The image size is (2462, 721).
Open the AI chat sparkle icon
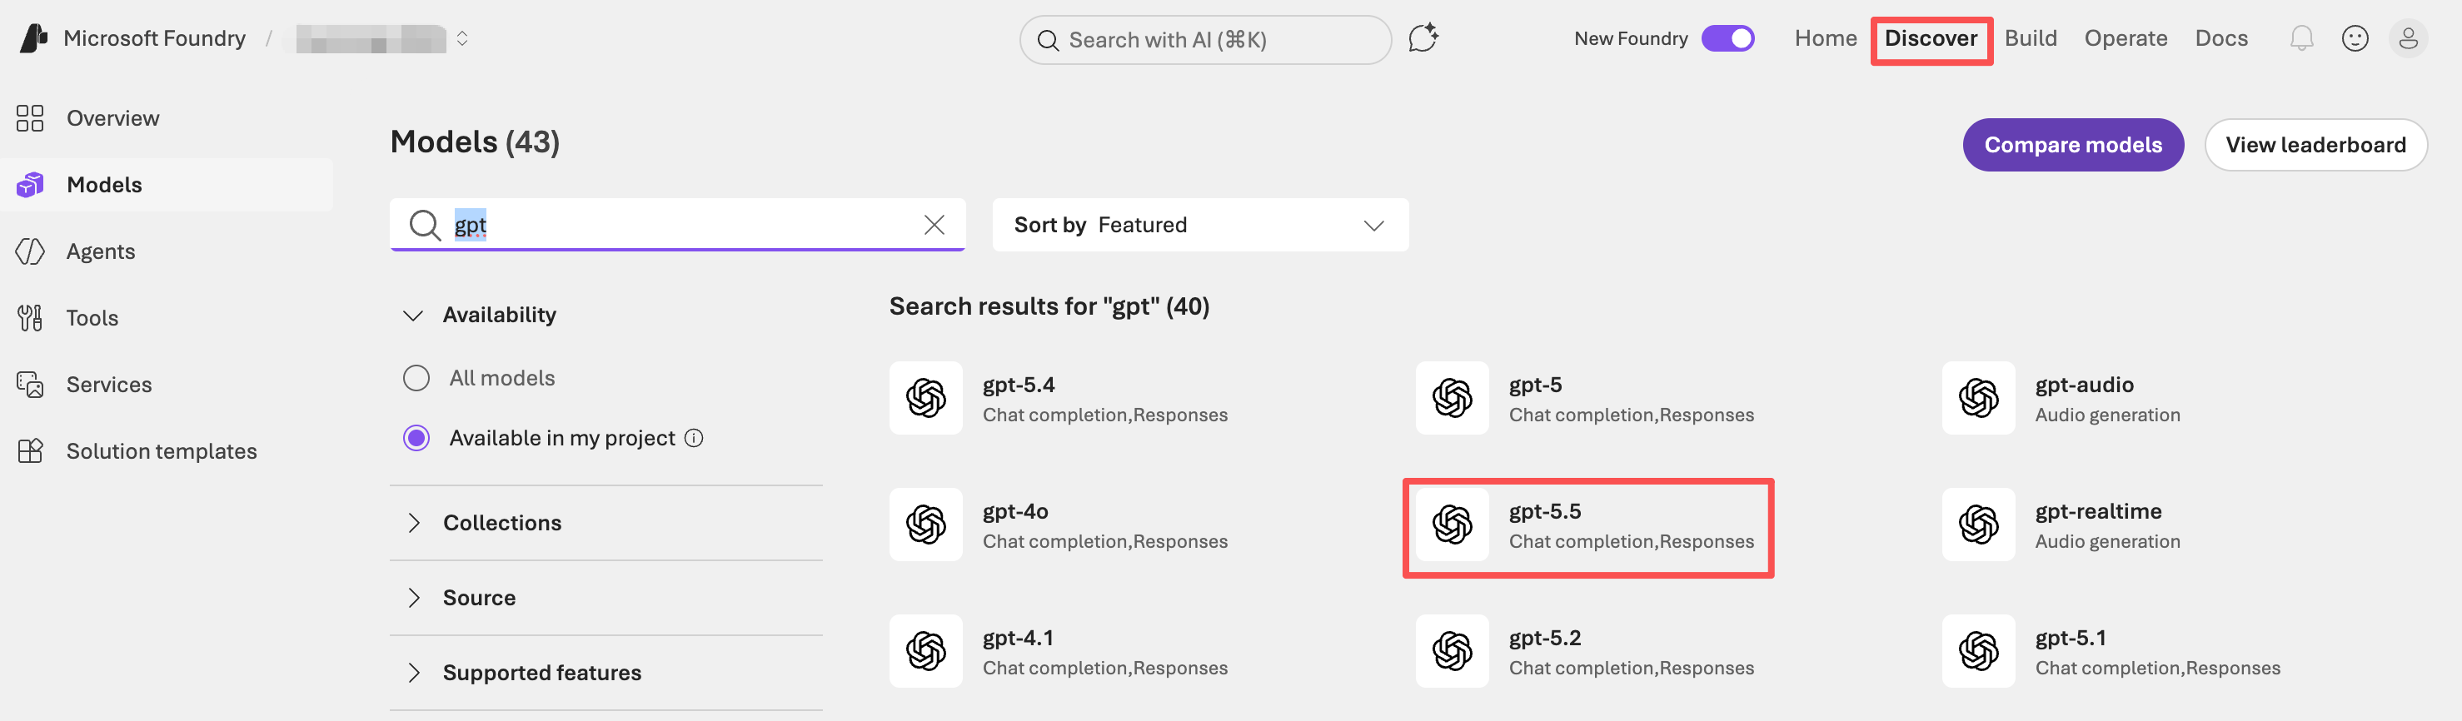(1423, 38)
